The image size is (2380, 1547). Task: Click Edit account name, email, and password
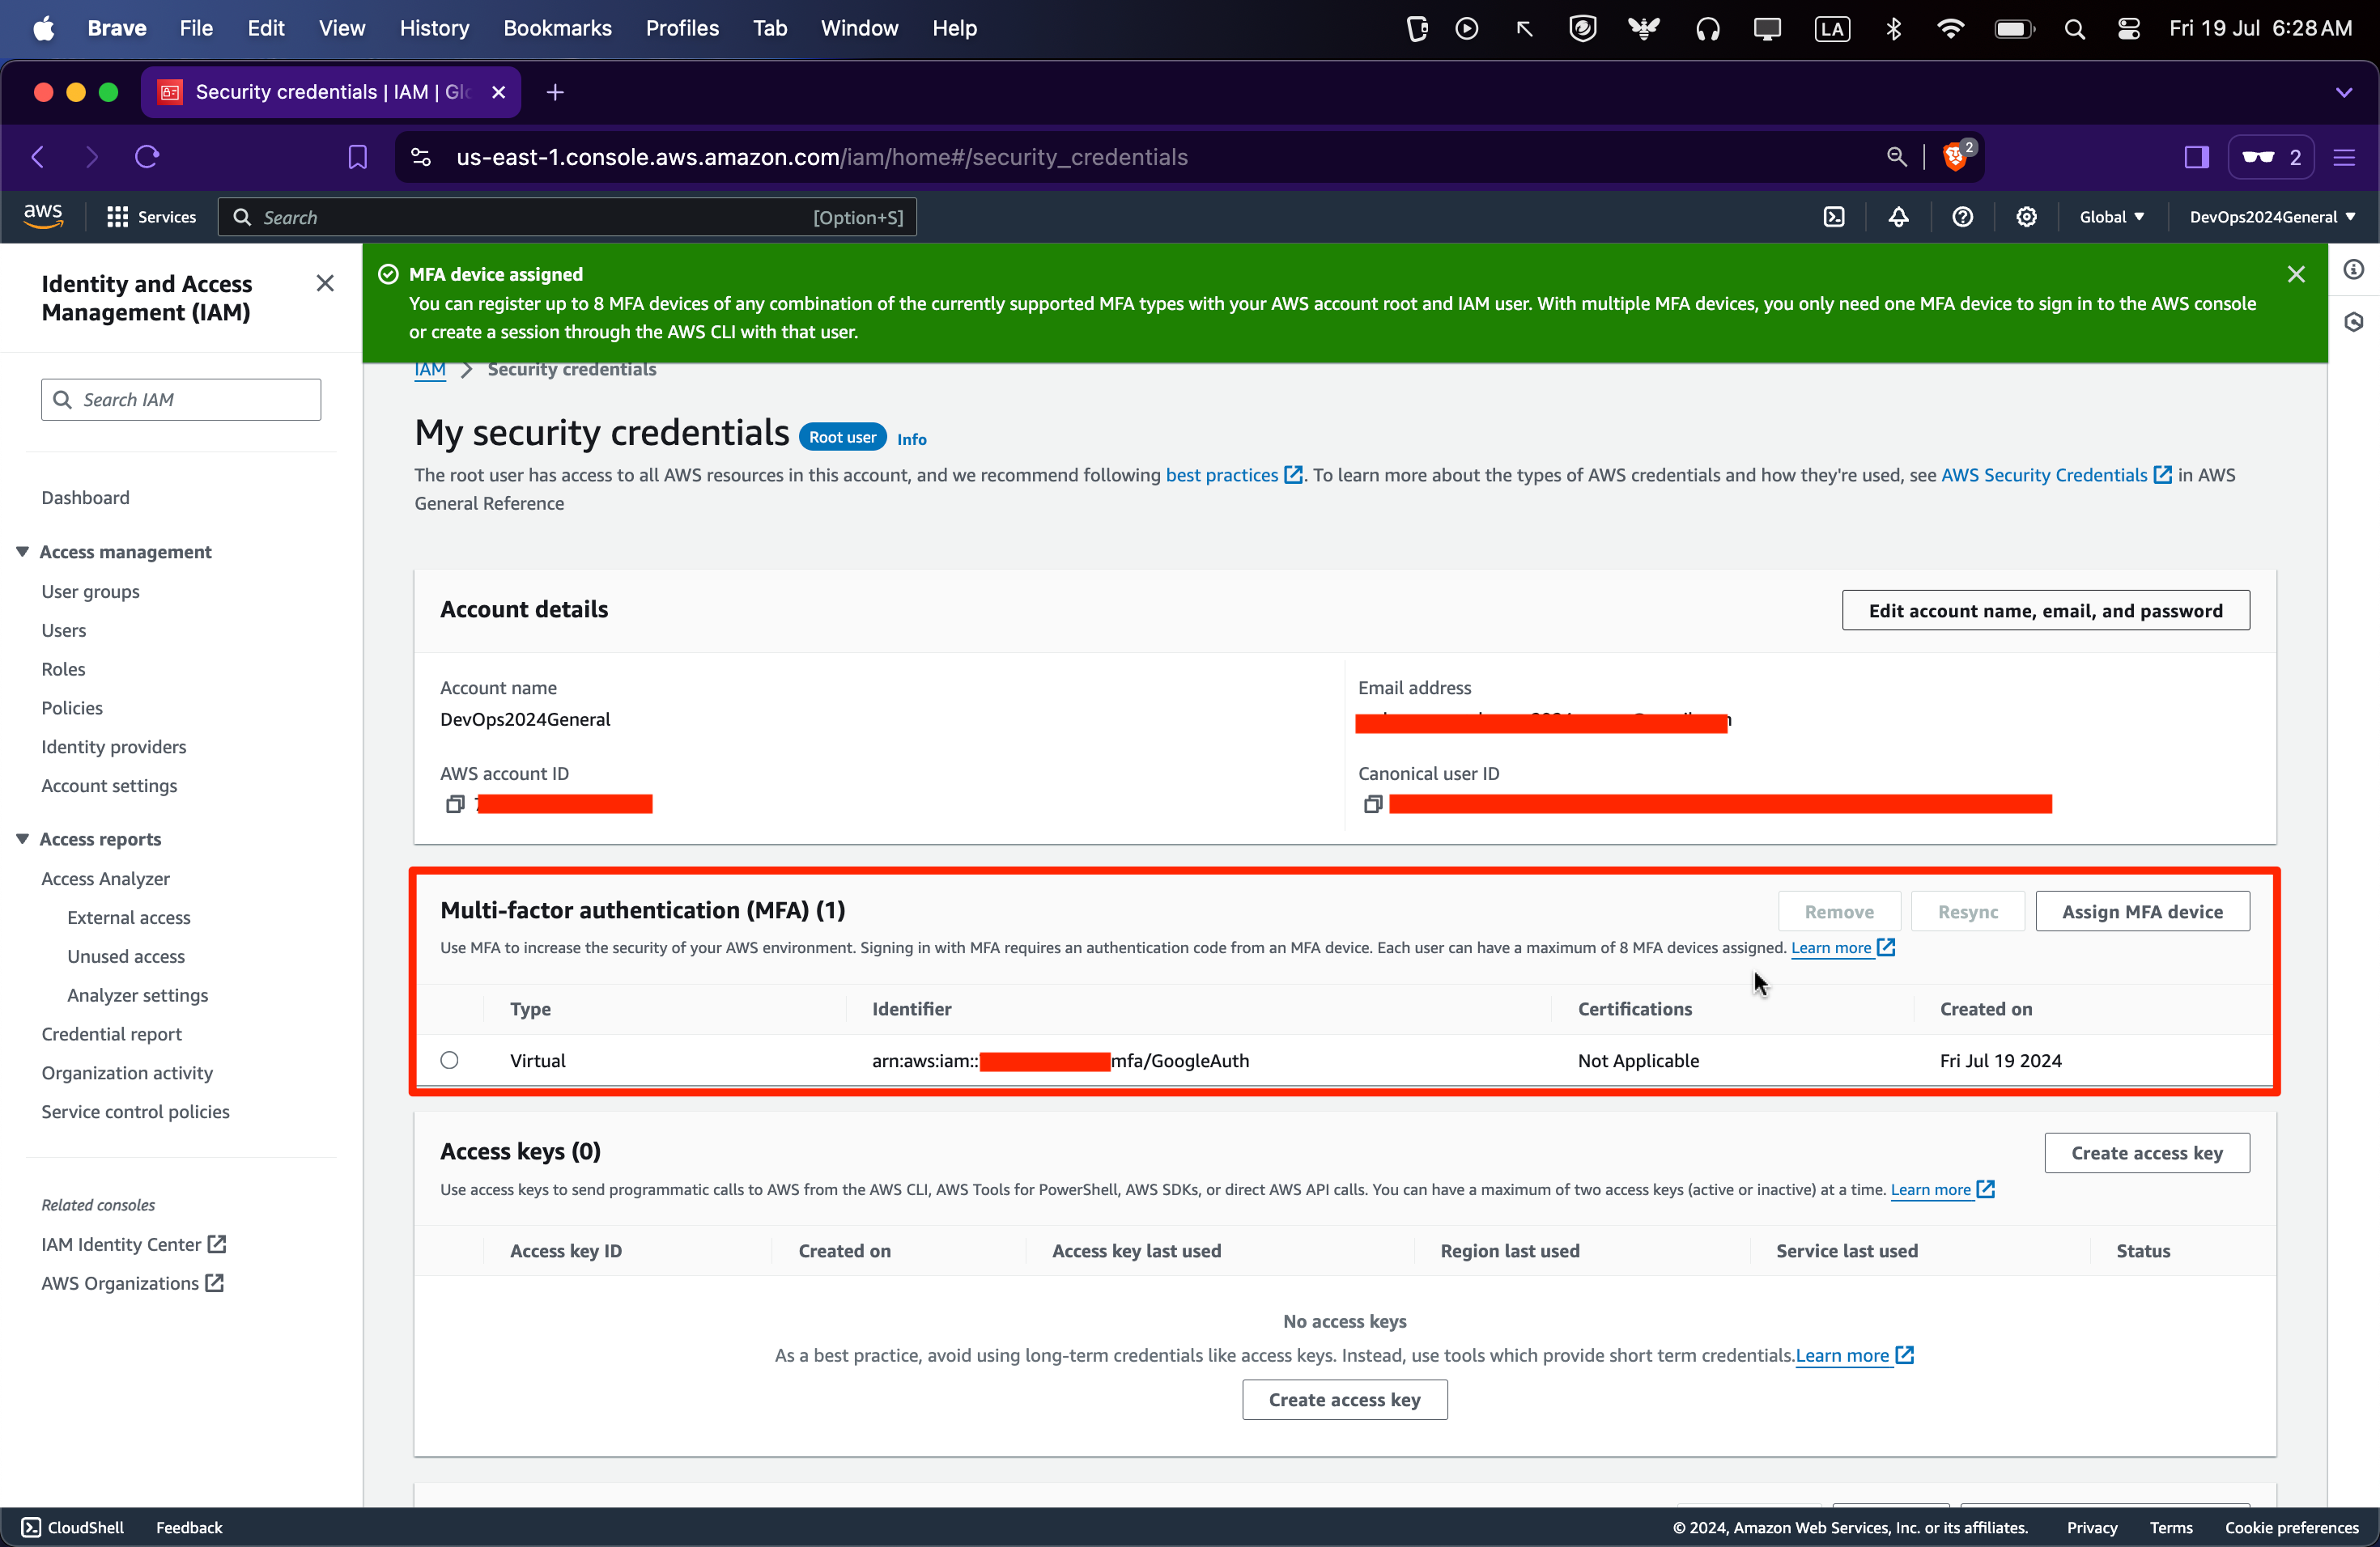(2045, 611)
